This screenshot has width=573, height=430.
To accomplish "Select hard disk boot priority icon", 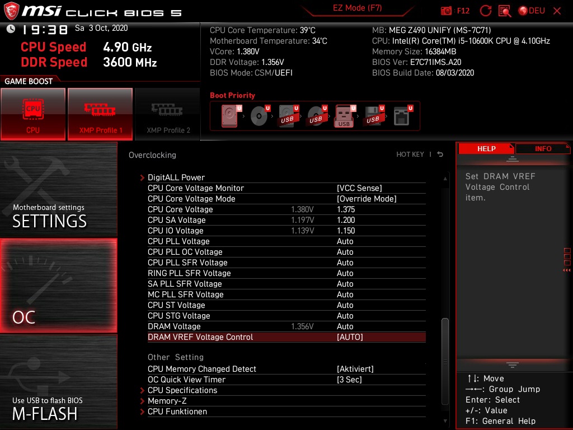I will [x=231, y=116].
